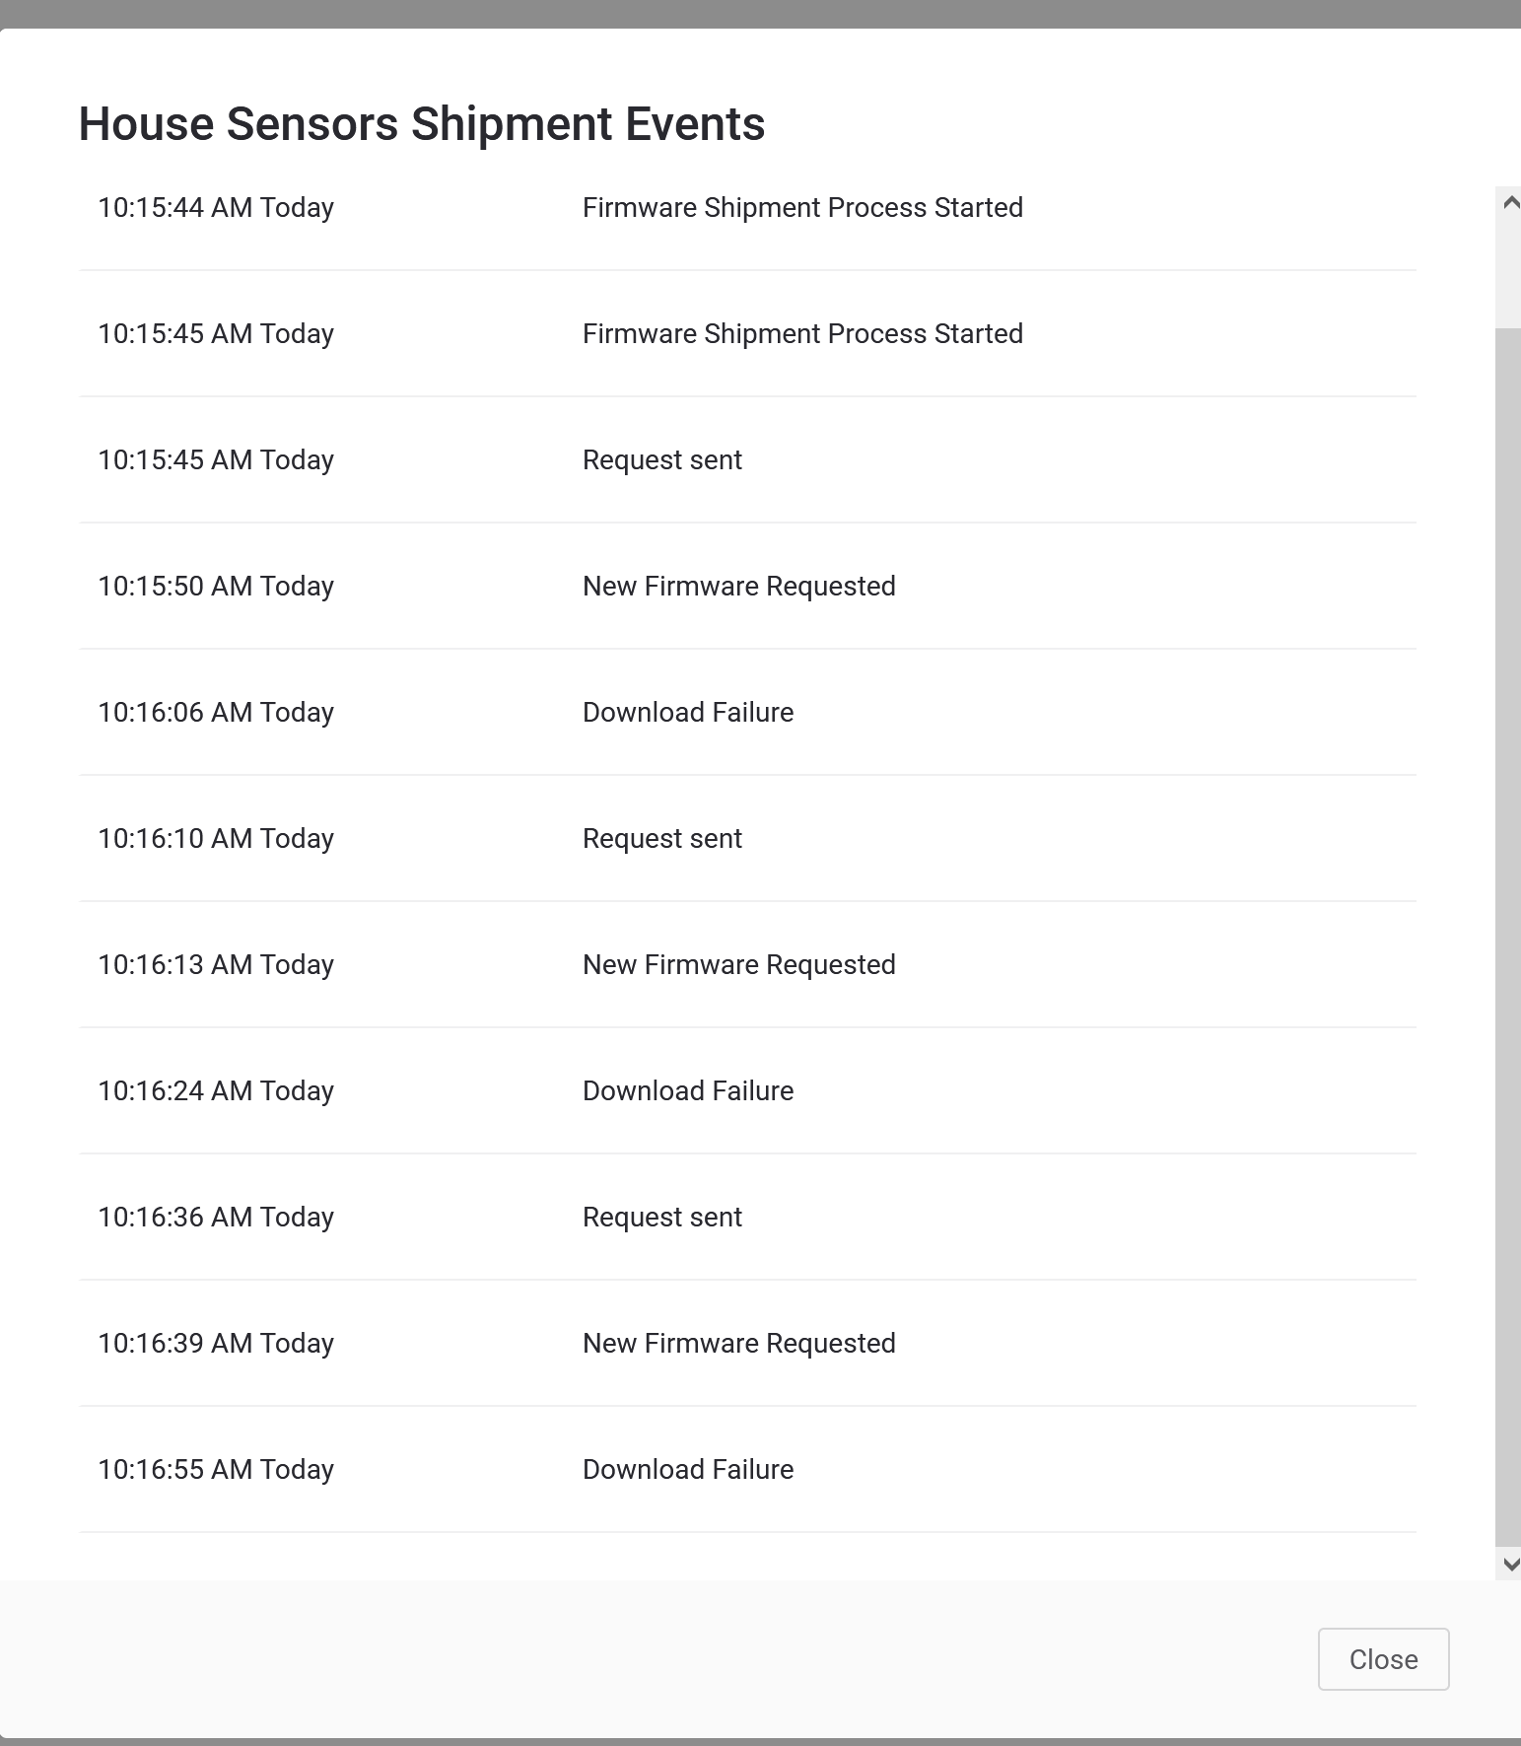Viewport: 1521px width, 1746px height.
Task: Click the scrollbar up arrow
Action: tap(1509, 203)
